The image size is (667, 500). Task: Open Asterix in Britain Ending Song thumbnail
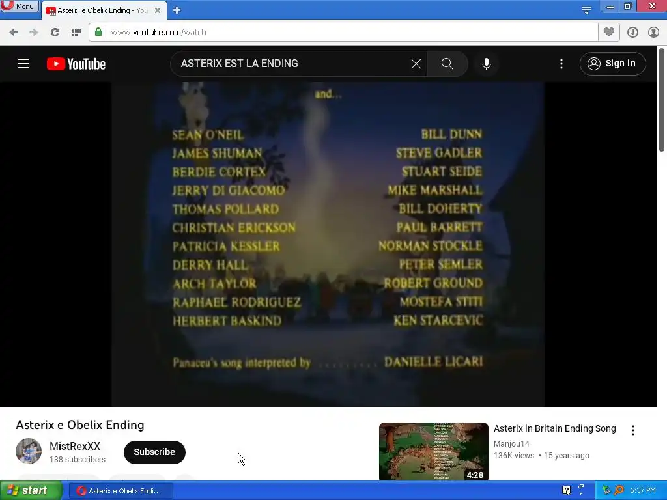click(433, 452)
